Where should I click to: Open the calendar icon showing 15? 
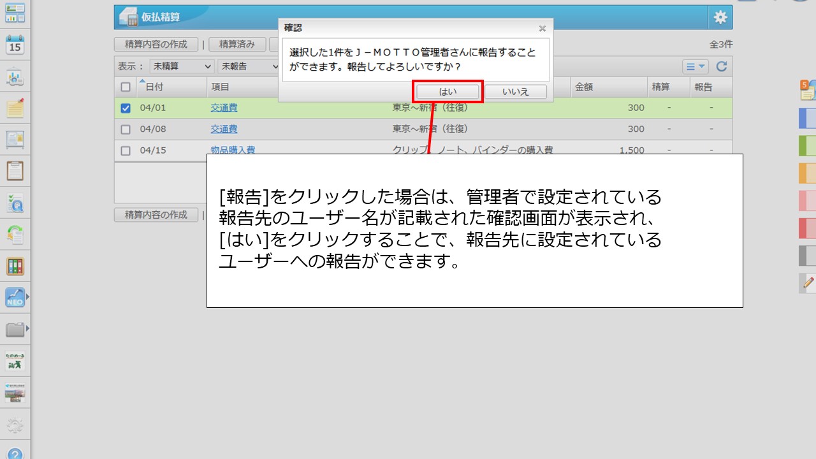(x=15, y=45)
